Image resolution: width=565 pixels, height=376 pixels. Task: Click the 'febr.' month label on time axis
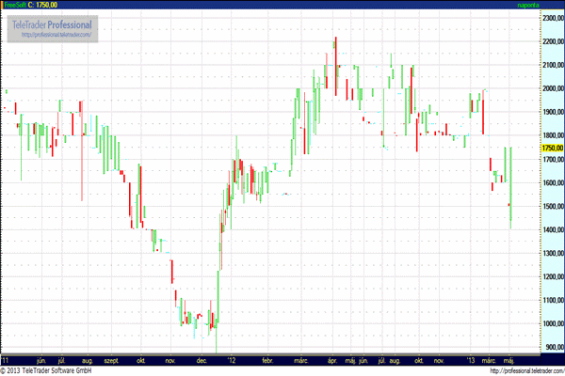(266, 359)
